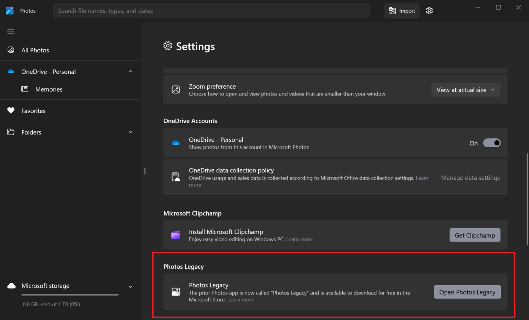Click the Memories icon under OneDrive
Viewport: 529px width, 320px height.
click(x=24, y=89)
